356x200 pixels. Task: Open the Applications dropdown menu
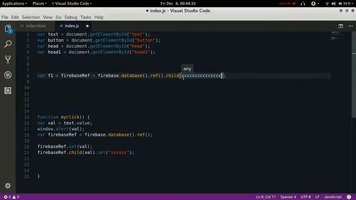click(x=14, y=3)
